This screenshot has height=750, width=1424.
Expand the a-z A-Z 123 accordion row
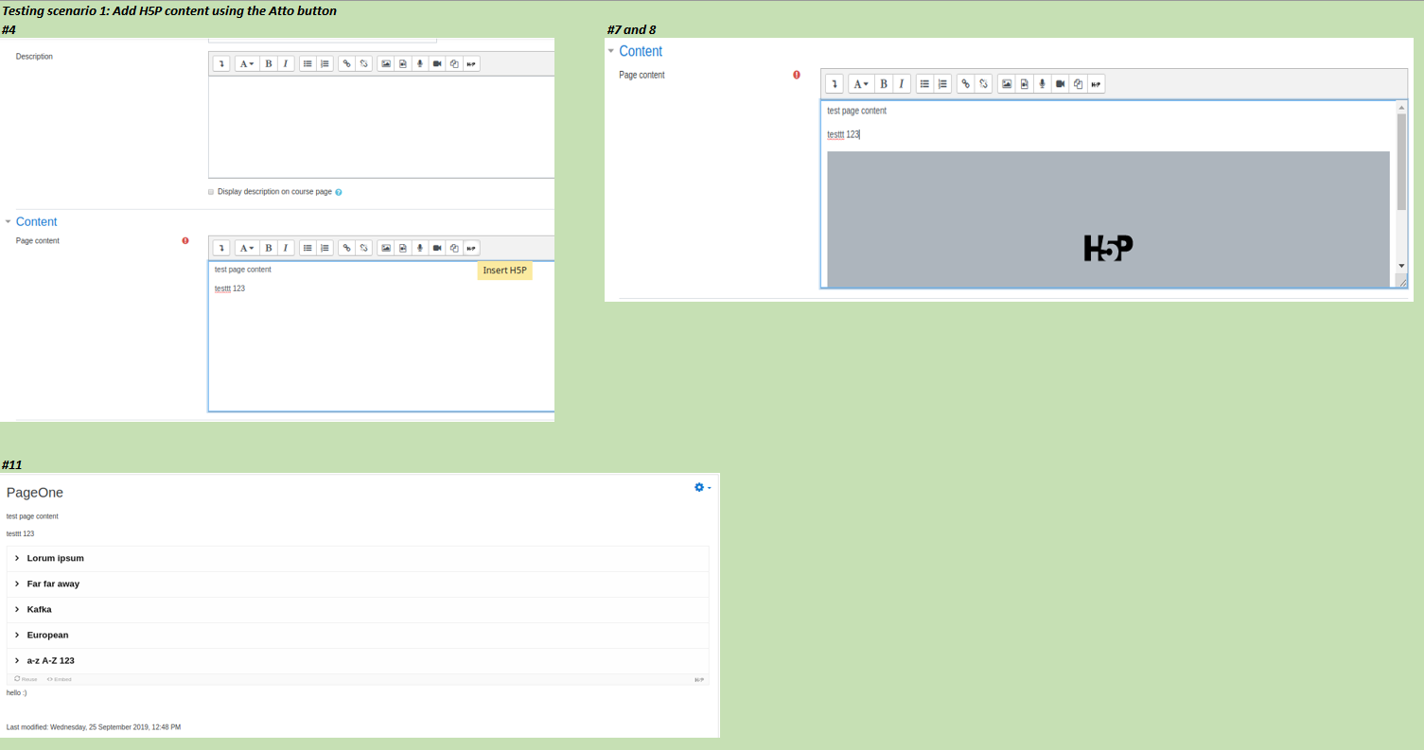[x=358, y=660]
